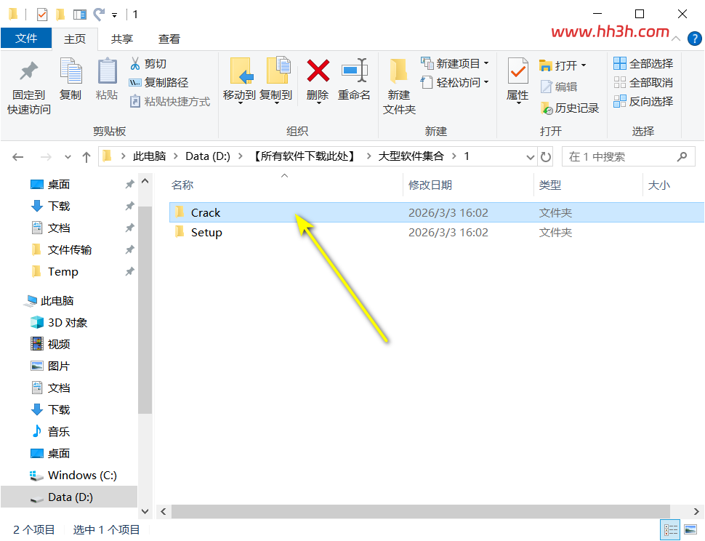Click the search magnifier icon
This screenshot has height=541, width=705.
(x=682, y=156)
